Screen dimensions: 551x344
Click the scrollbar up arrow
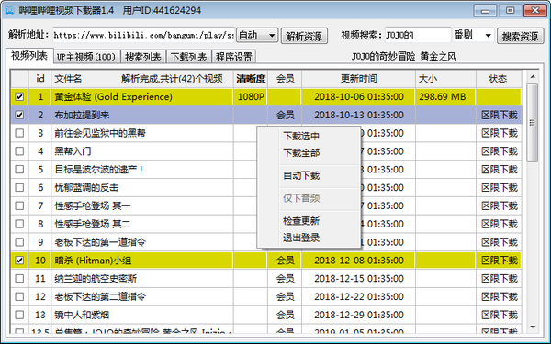point(533,77)
